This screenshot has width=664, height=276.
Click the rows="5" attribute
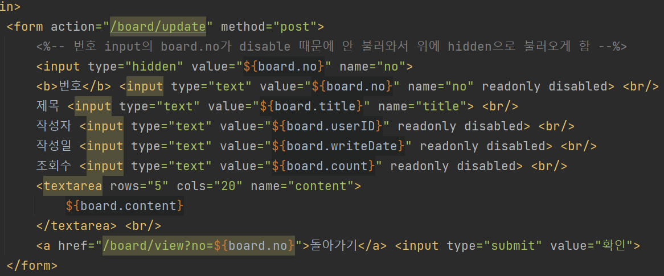pos(140,186)
